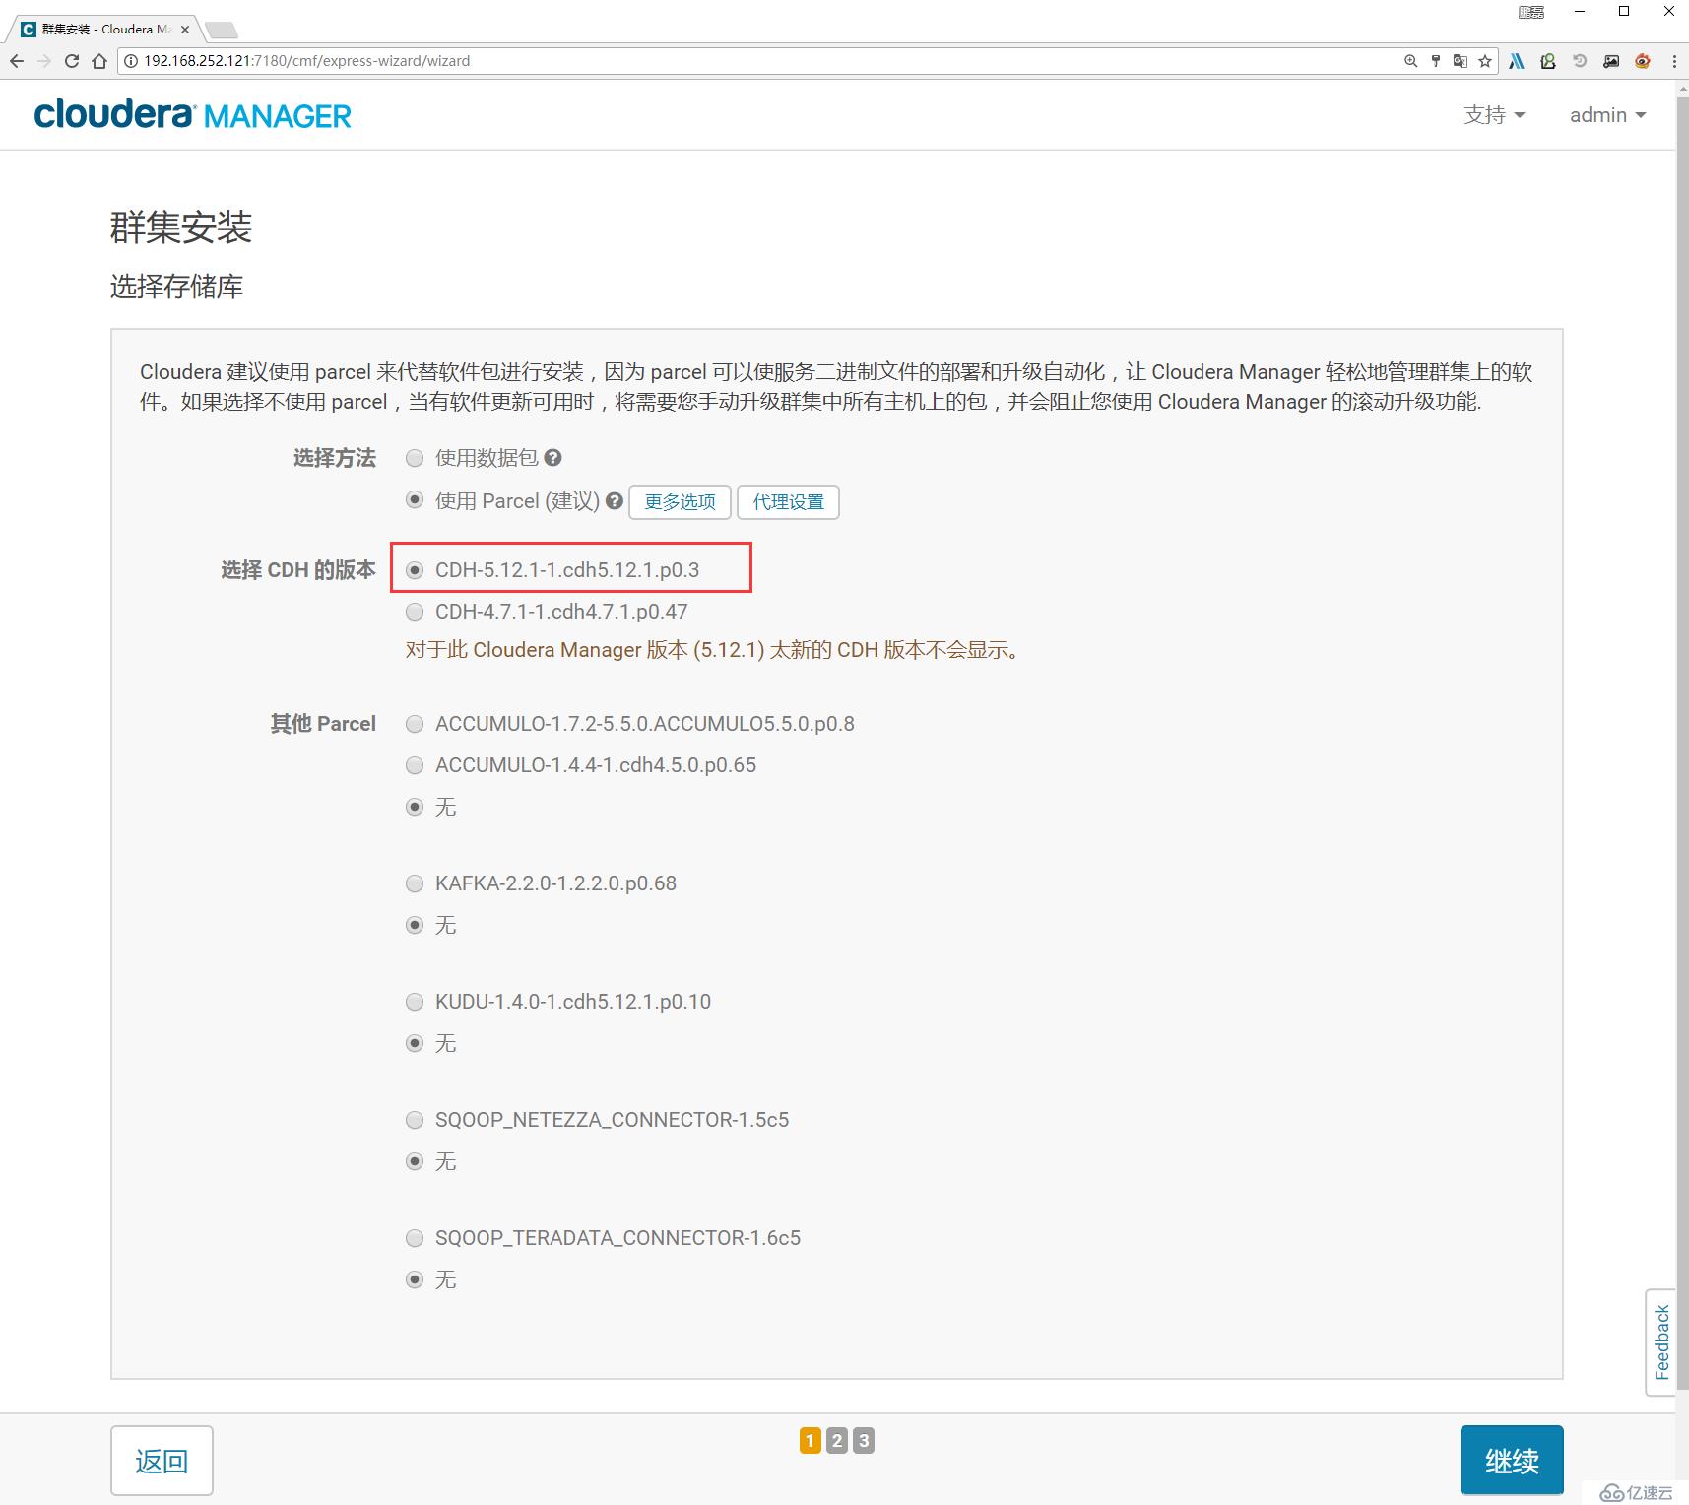Switch to the 群集安装 - Cloudera browser tab

coord(103,30)
